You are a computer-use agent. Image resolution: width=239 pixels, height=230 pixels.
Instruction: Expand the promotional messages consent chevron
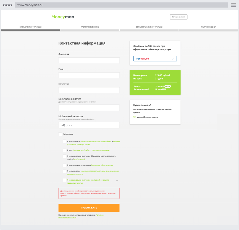pos(117,181)
